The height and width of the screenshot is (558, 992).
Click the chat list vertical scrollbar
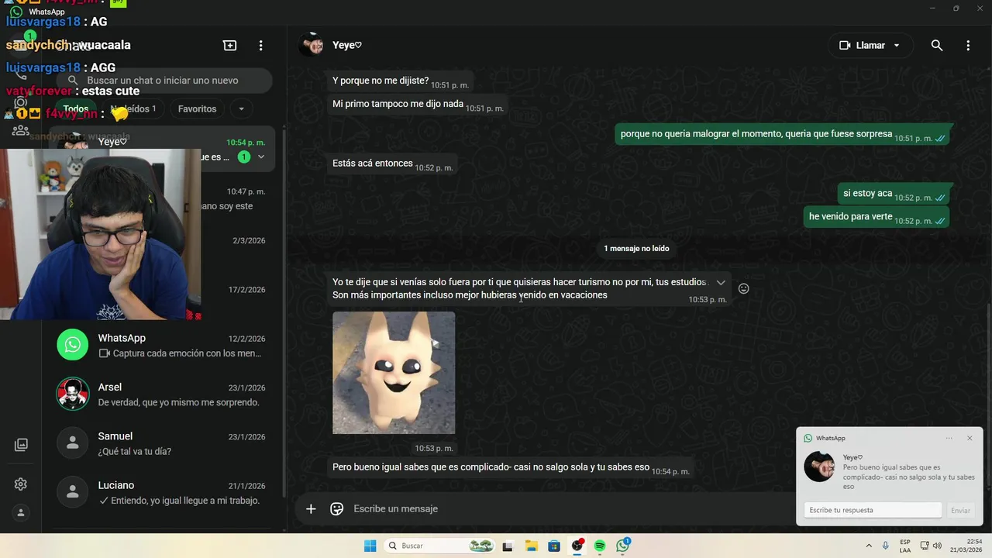[x=283, y=310]
